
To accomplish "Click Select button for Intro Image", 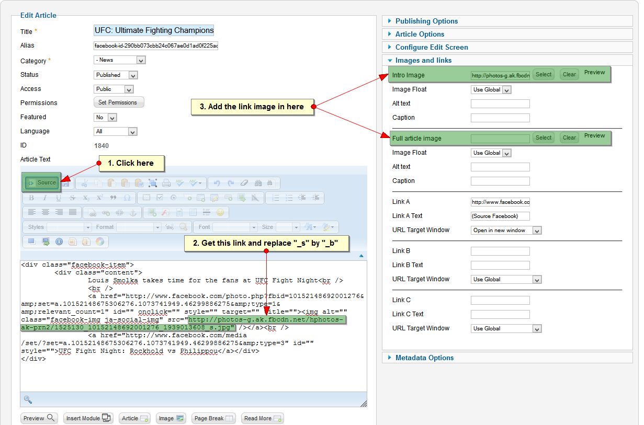I will tap(544, 75).
